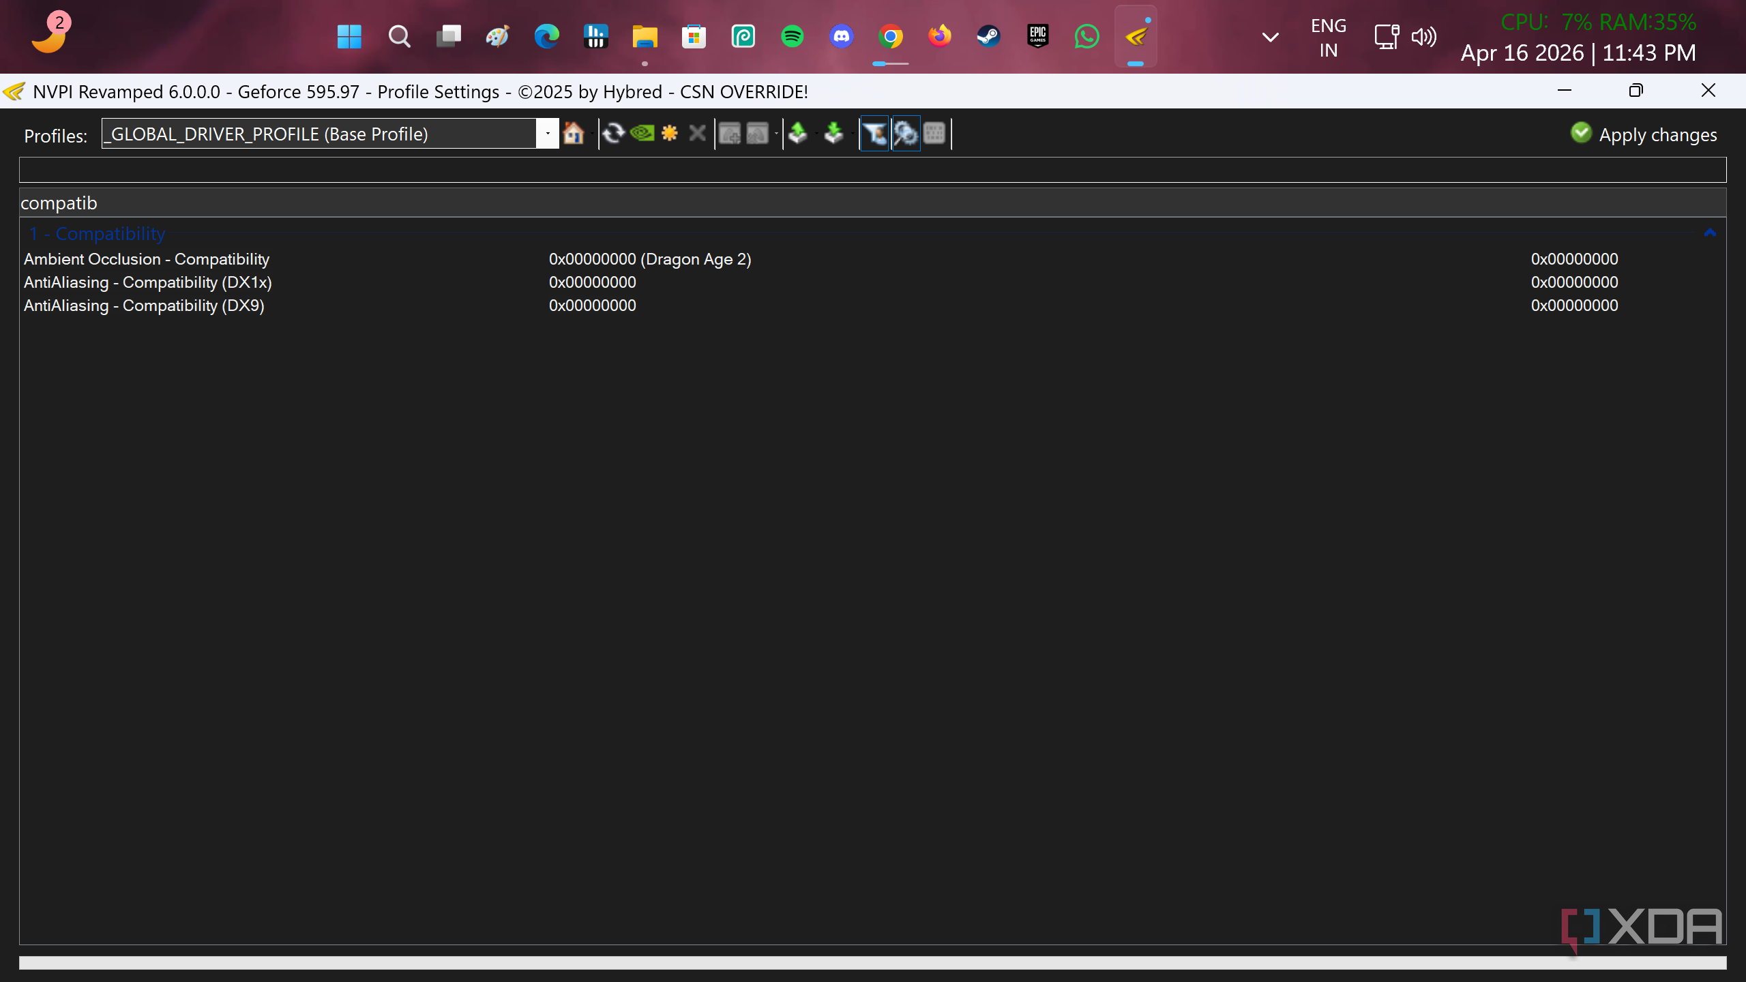Click the export profiles up-arrow icon
This screenshot has width=1746, height=982.
798,133
